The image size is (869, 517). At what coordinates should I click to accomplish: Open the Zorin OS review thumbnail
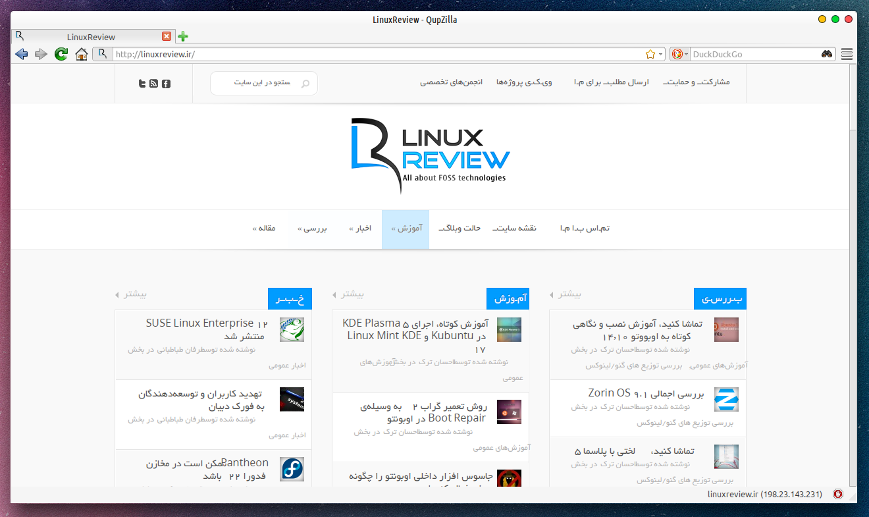point(726,399)
